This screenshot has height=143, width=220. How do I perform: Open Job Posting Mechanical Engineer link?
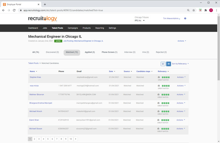click(x=83, y=41)
